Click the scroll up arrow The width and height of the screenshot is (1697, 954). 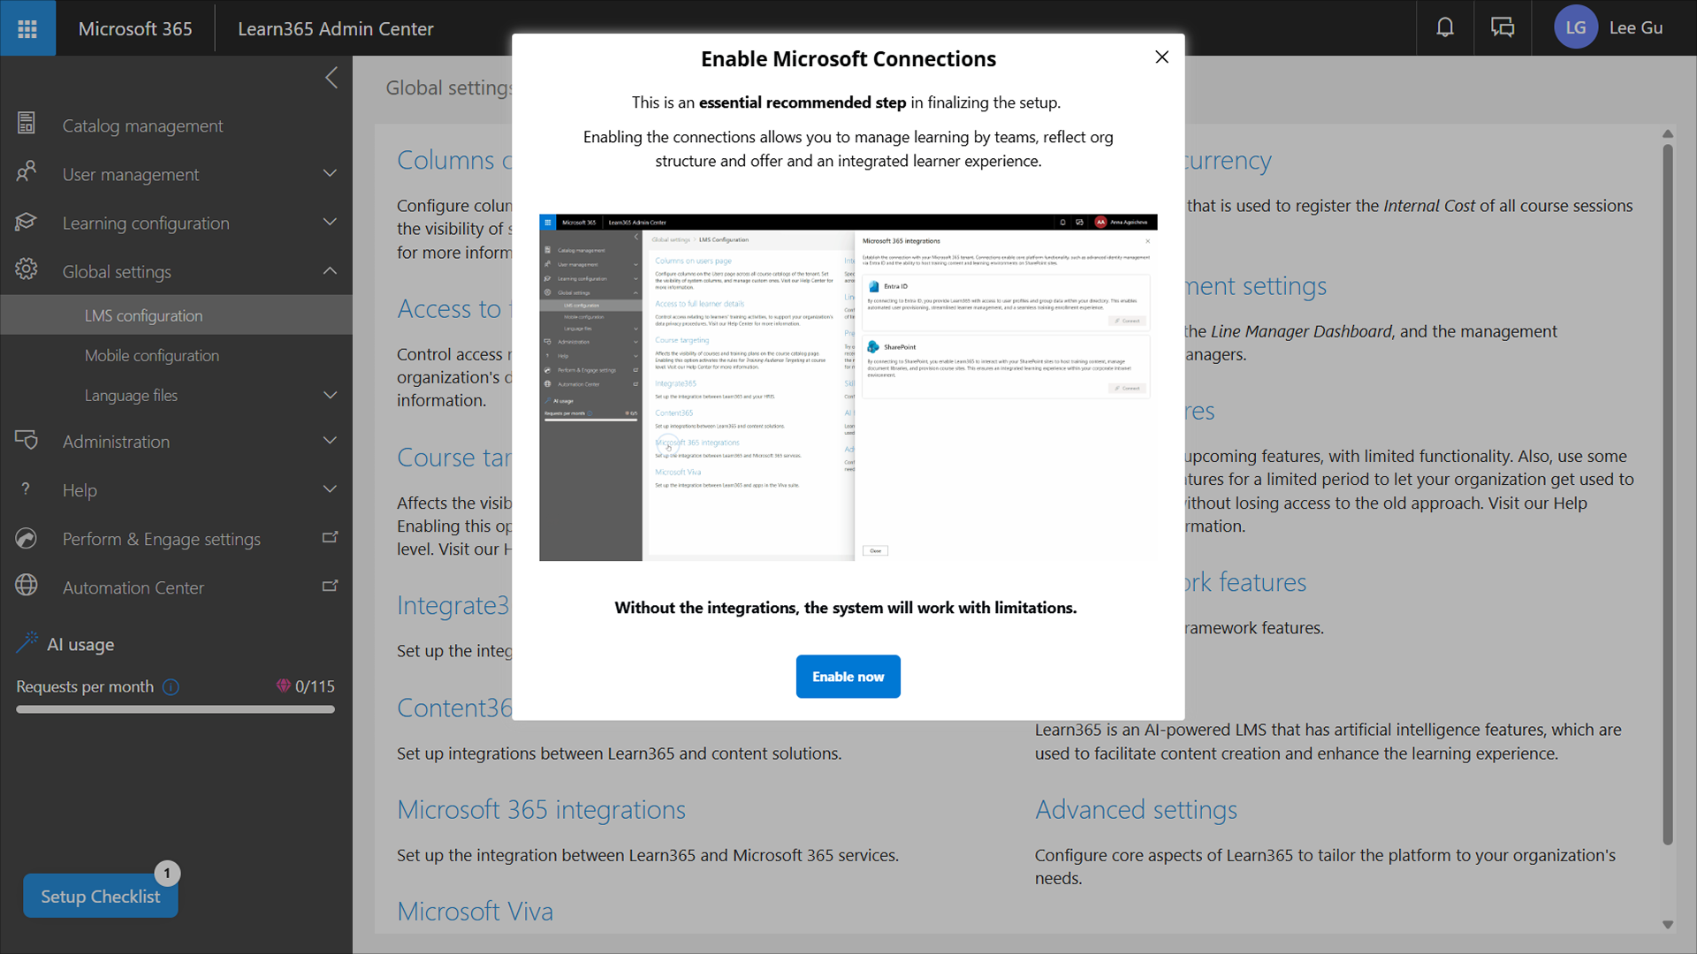[x=1668, y=134]
